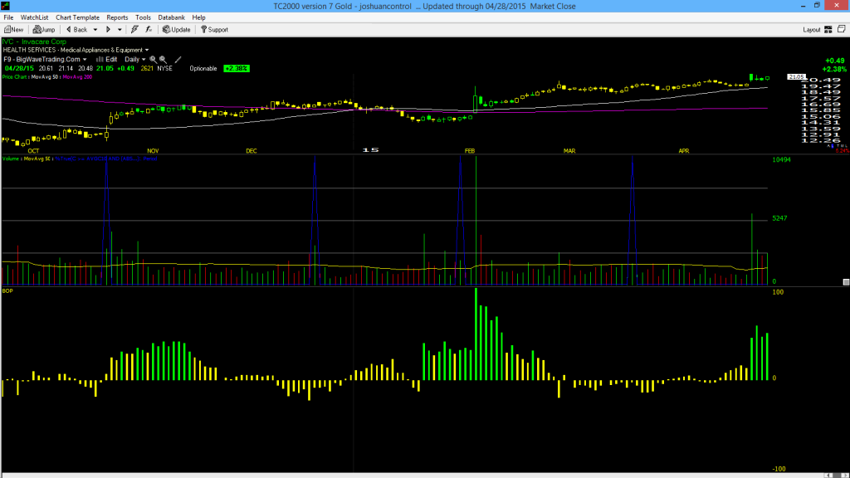Open the fx formula icon

pyautogui.click(x=149, y=30)
